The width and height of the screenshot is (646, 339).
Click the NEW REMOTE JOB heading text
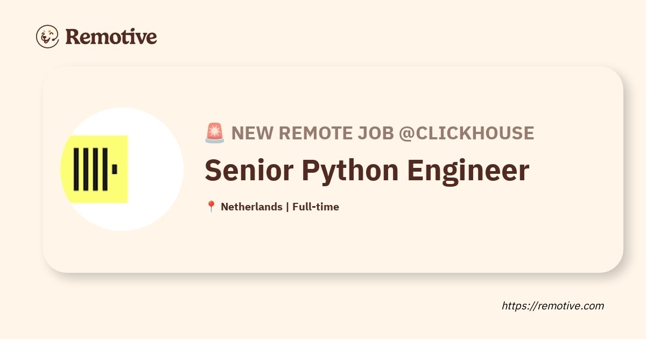pyautogui.click(x=312, y=133)
